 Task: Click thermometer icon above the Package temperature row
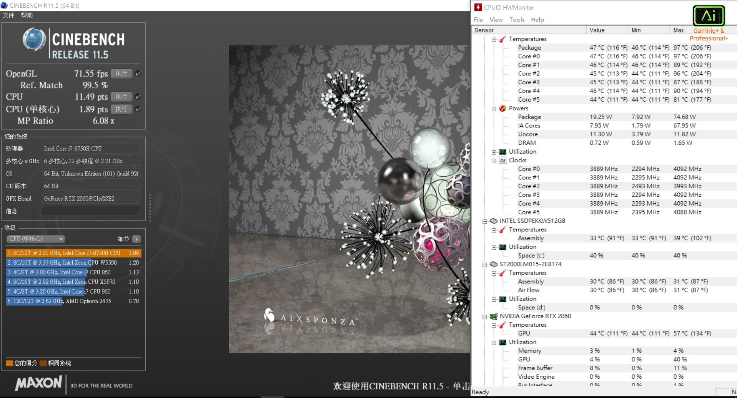(x=502, y=39)
